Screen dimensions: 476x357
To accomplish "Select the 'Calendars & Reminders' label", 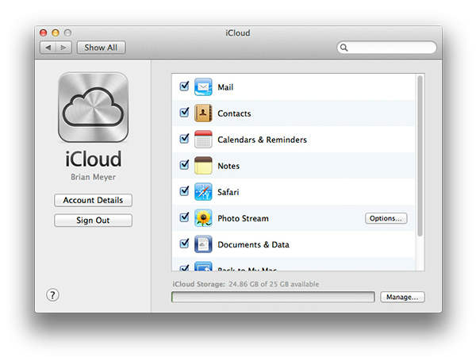I will click(x=263, y=140).
